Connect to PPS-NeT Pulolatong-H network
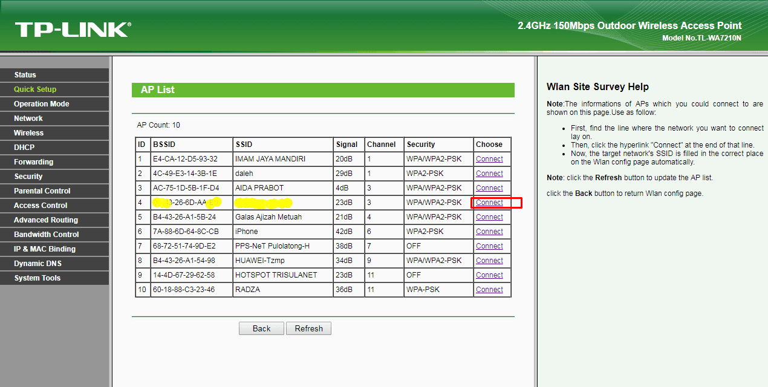Screen dimensions: 768x387 point(489,246)
